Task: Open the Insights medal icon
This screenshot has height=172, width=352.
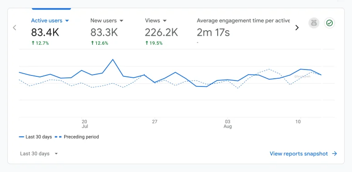Action: click(314, 23)
